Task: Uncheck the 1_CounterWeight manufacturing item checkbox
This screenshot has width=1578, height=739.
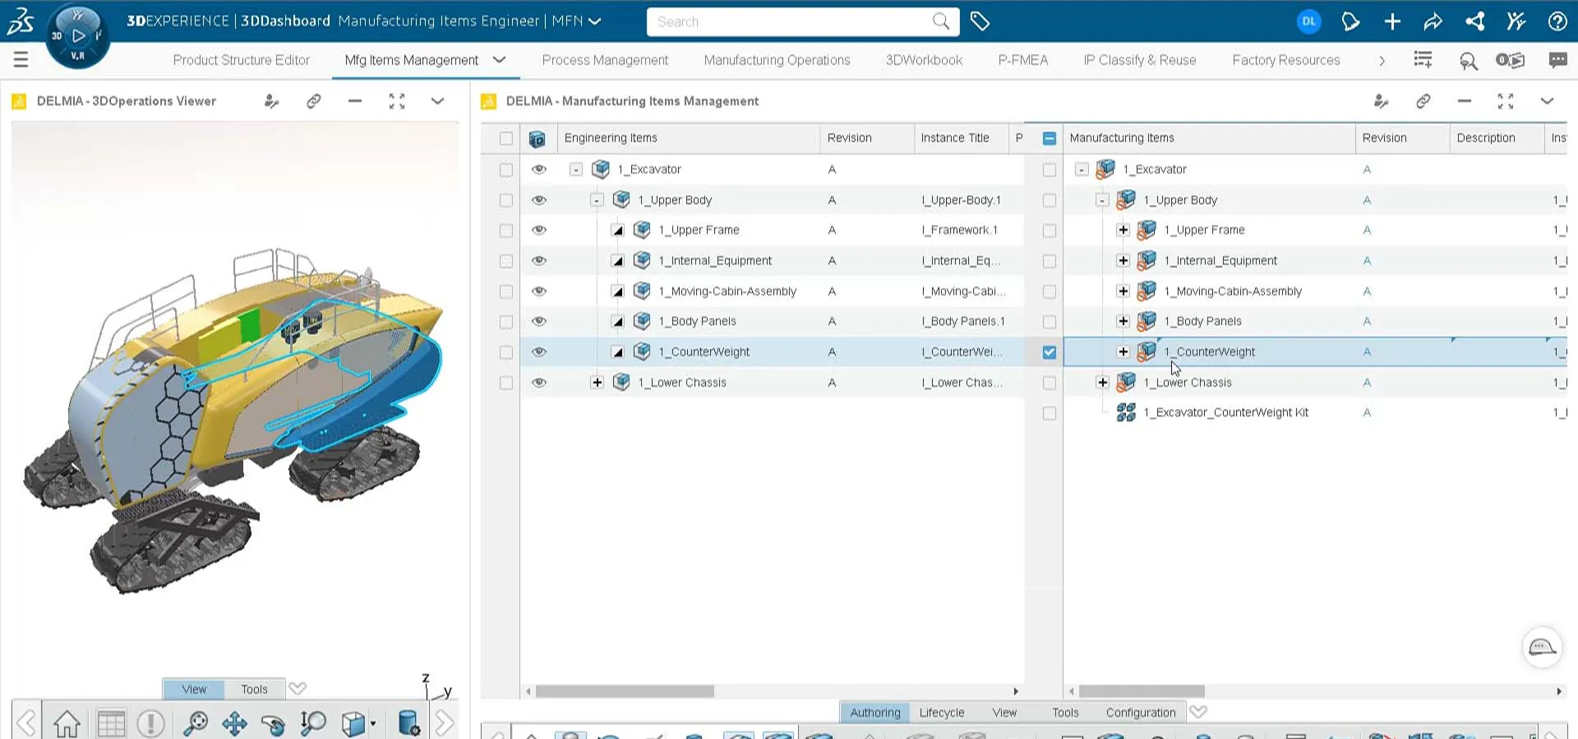Action: click(x=1050, y=352)
